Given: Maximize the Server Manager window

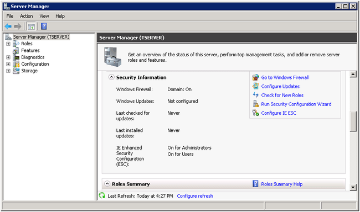Looking at the screenshot, I should click(346, 6).
